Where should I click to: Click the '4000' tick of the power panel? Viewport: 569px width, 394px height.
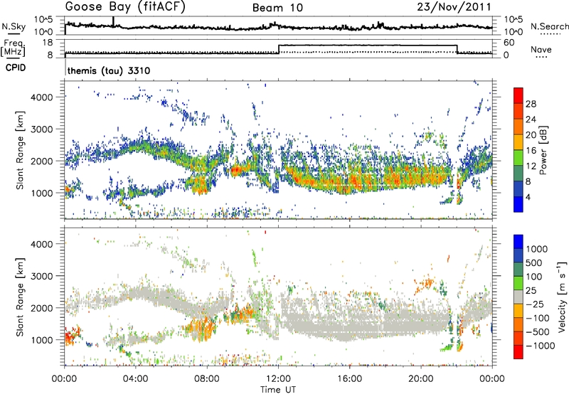click(42, 97)
